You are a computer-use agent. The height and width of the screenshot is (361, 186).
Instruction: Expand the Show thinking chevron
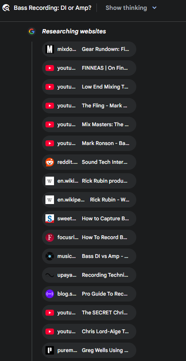[x=154, y=8]
